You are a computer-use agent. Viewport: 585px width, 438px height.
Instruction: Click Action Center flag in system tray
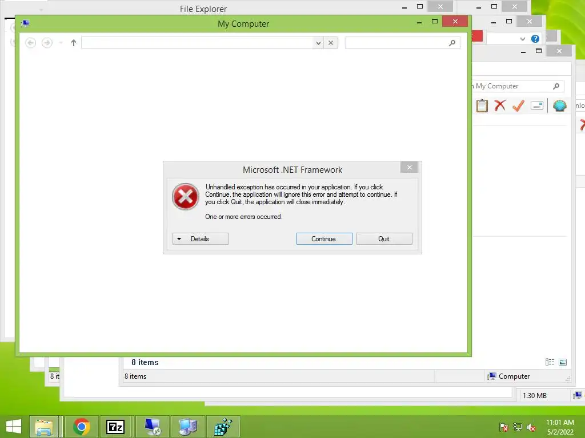tap(504, 427)
